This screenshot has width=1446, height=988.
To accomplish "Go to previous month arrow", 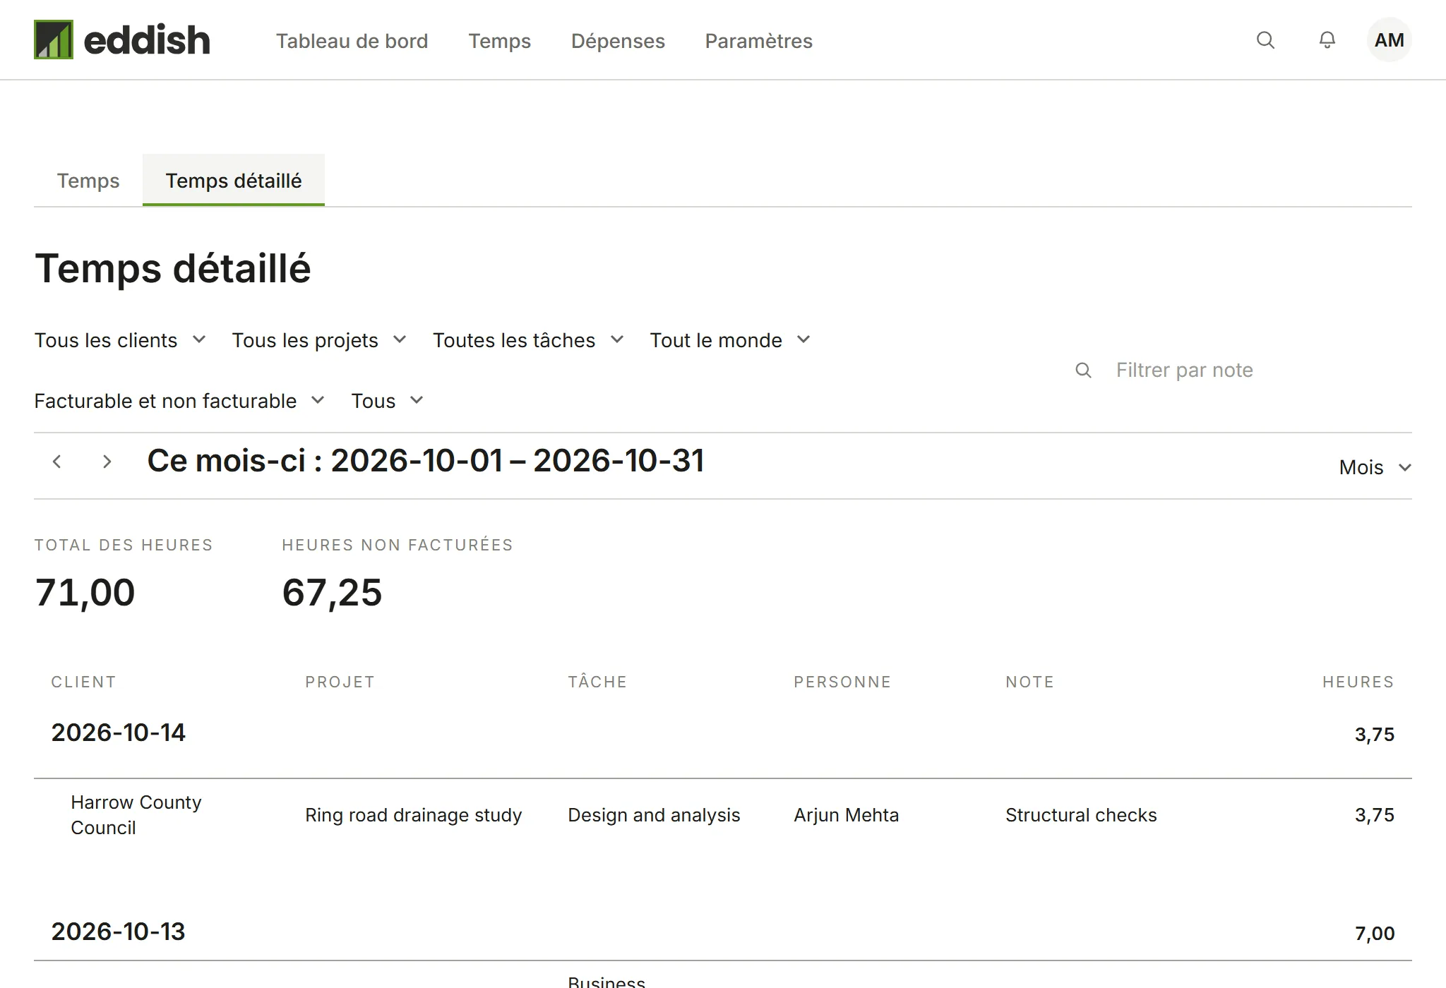I will (x=57, y=462).
